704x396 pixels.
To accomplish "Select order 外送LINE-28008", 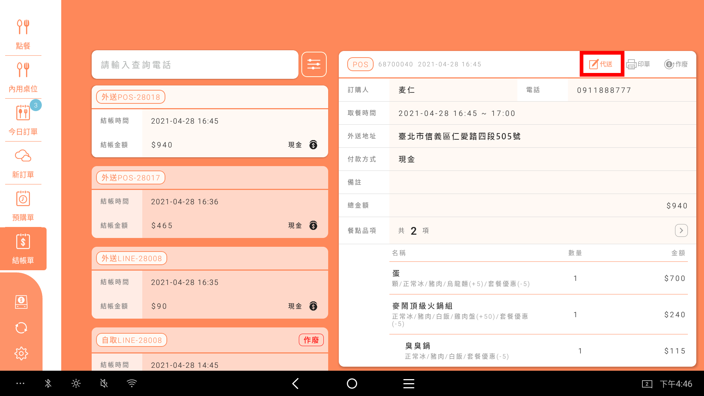I will pyautogui.click(x=209, y=283).
